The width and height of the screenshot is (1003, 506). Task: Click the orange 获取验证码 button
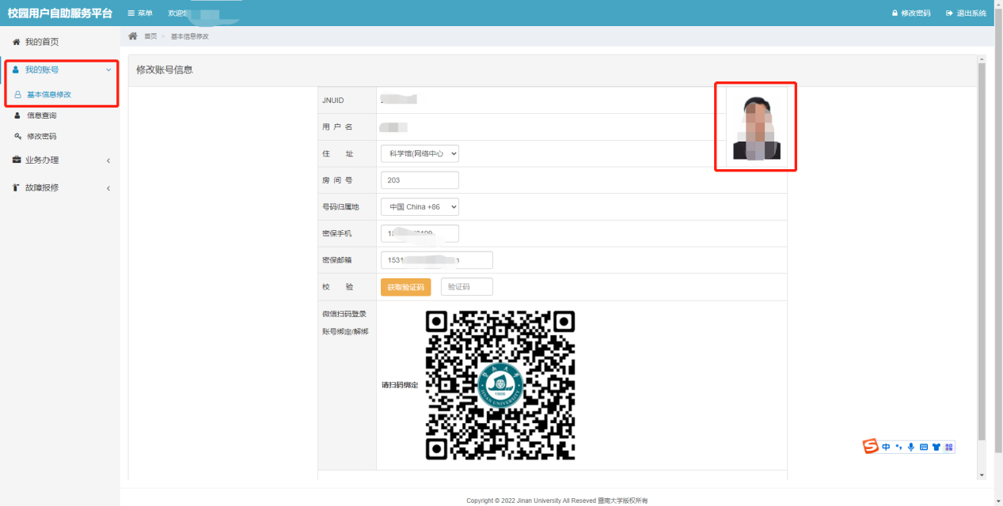(405, 287)
